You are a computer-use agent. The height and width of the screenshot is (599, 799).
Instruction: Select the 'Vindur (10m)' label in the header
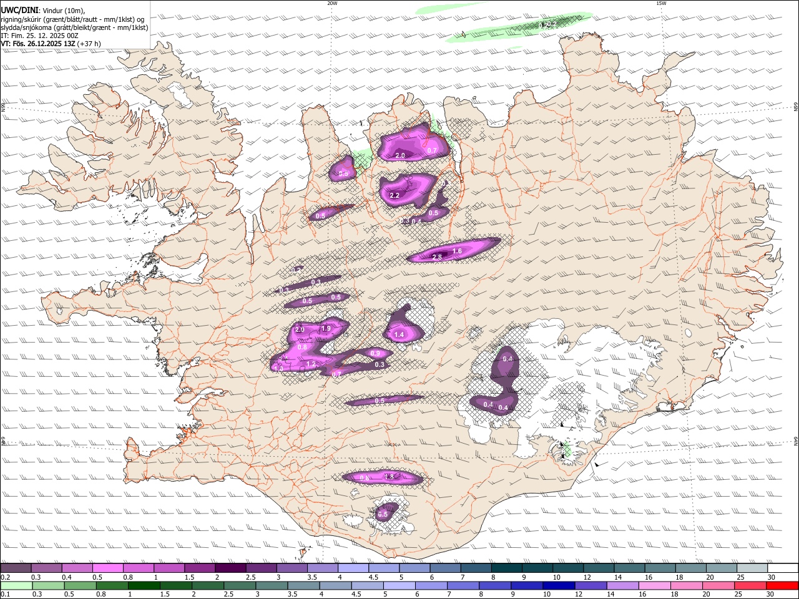point(64,11)
